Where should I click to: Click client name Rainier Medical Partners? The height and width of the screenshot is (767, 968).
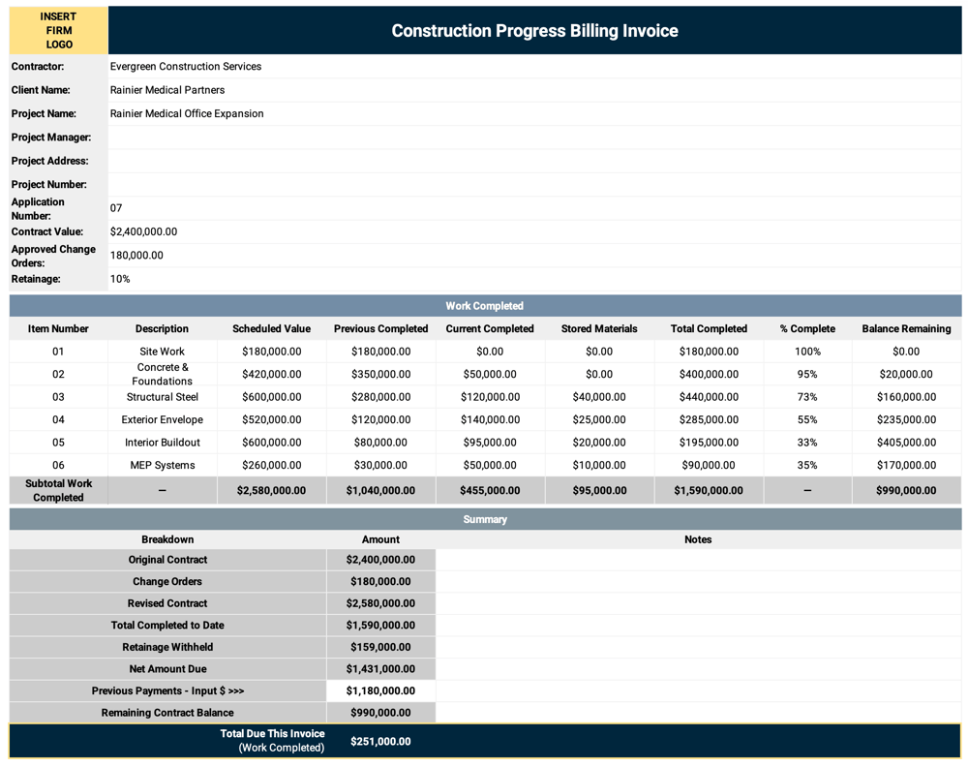[167, 89]
